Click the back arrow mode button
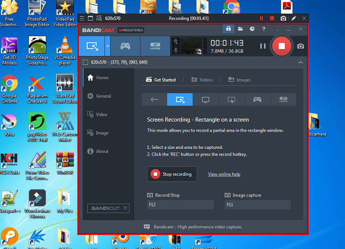The image size is (345, 249). coord(154,100)
